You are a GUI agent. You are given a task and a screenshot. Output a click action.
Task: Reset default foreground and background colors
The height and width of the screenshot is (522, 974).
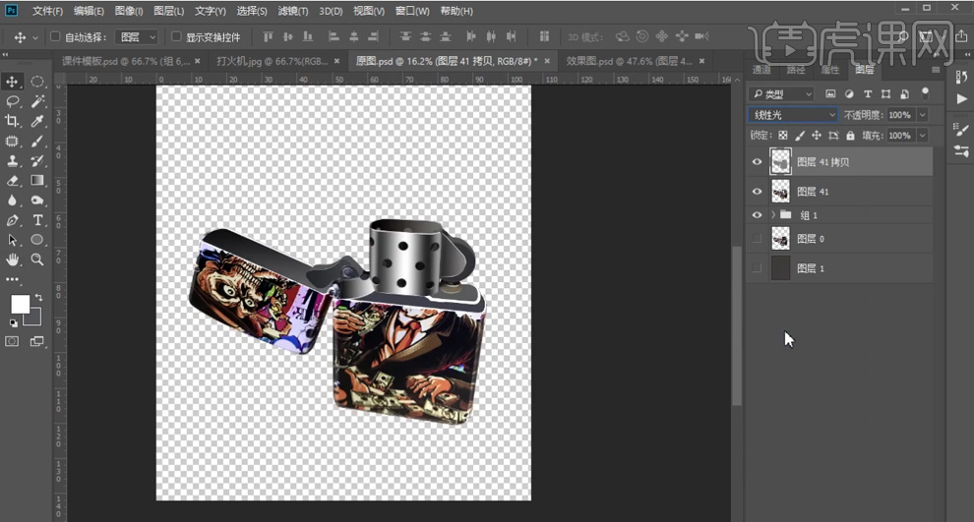(x=13, y=322)
